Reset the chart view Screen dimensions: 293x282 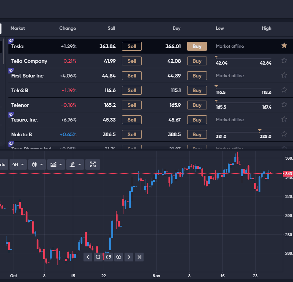108,257
